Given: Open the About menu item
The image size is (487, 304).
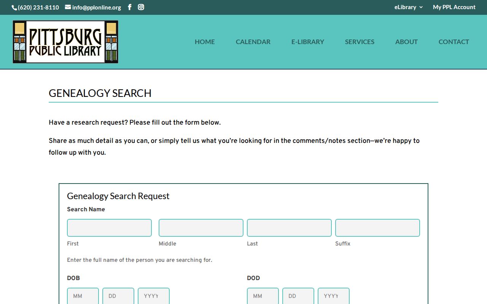Looking at the screenshot, I should [406, 42].
